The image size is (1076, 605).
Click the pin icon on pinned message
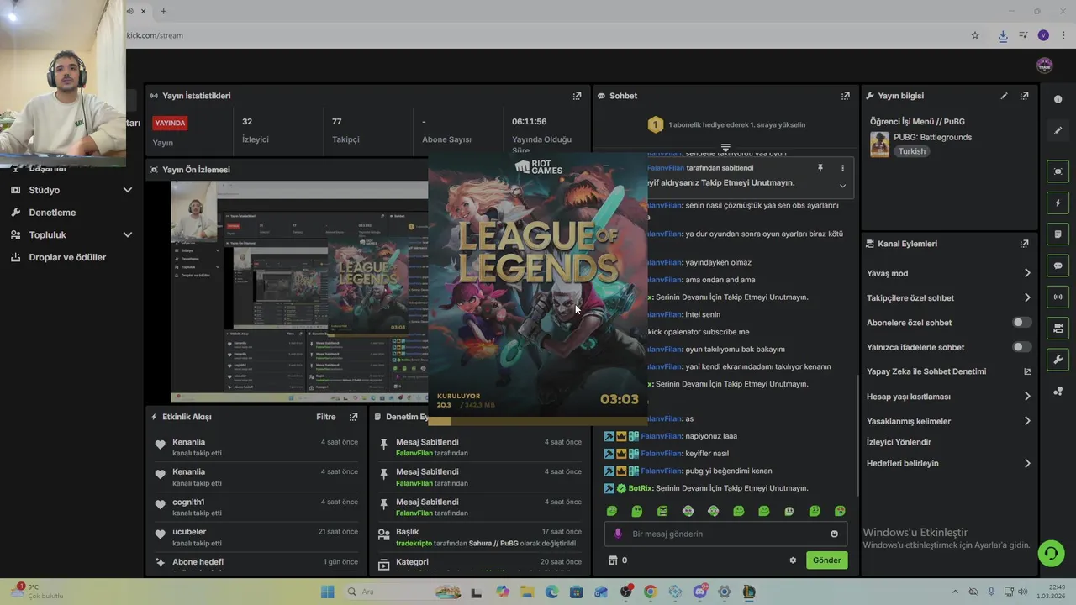820,168
